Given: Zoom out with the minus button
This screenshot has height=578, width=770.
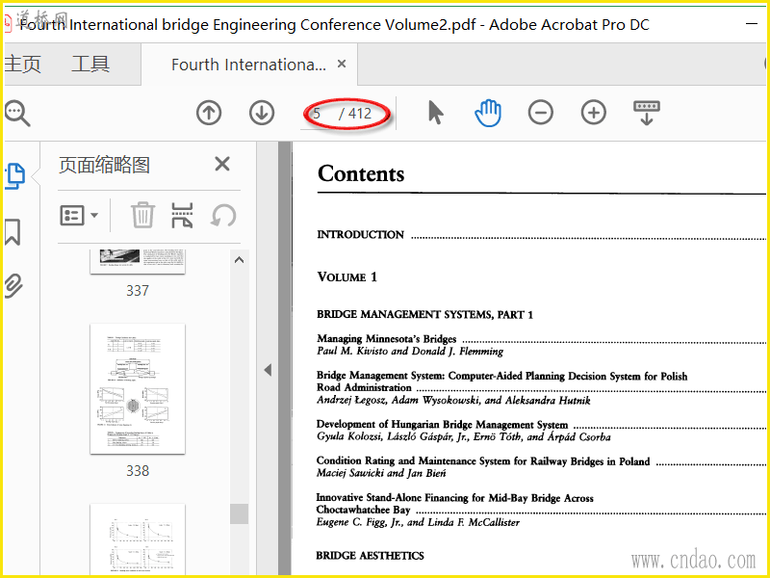Looking at the screenshot, I should [541, 113].
